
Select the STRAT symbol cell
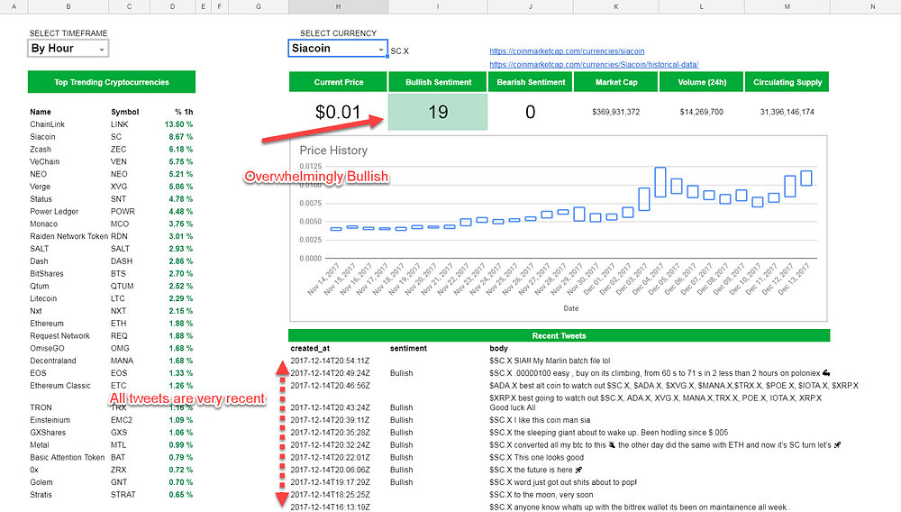[x=123, y=495]
